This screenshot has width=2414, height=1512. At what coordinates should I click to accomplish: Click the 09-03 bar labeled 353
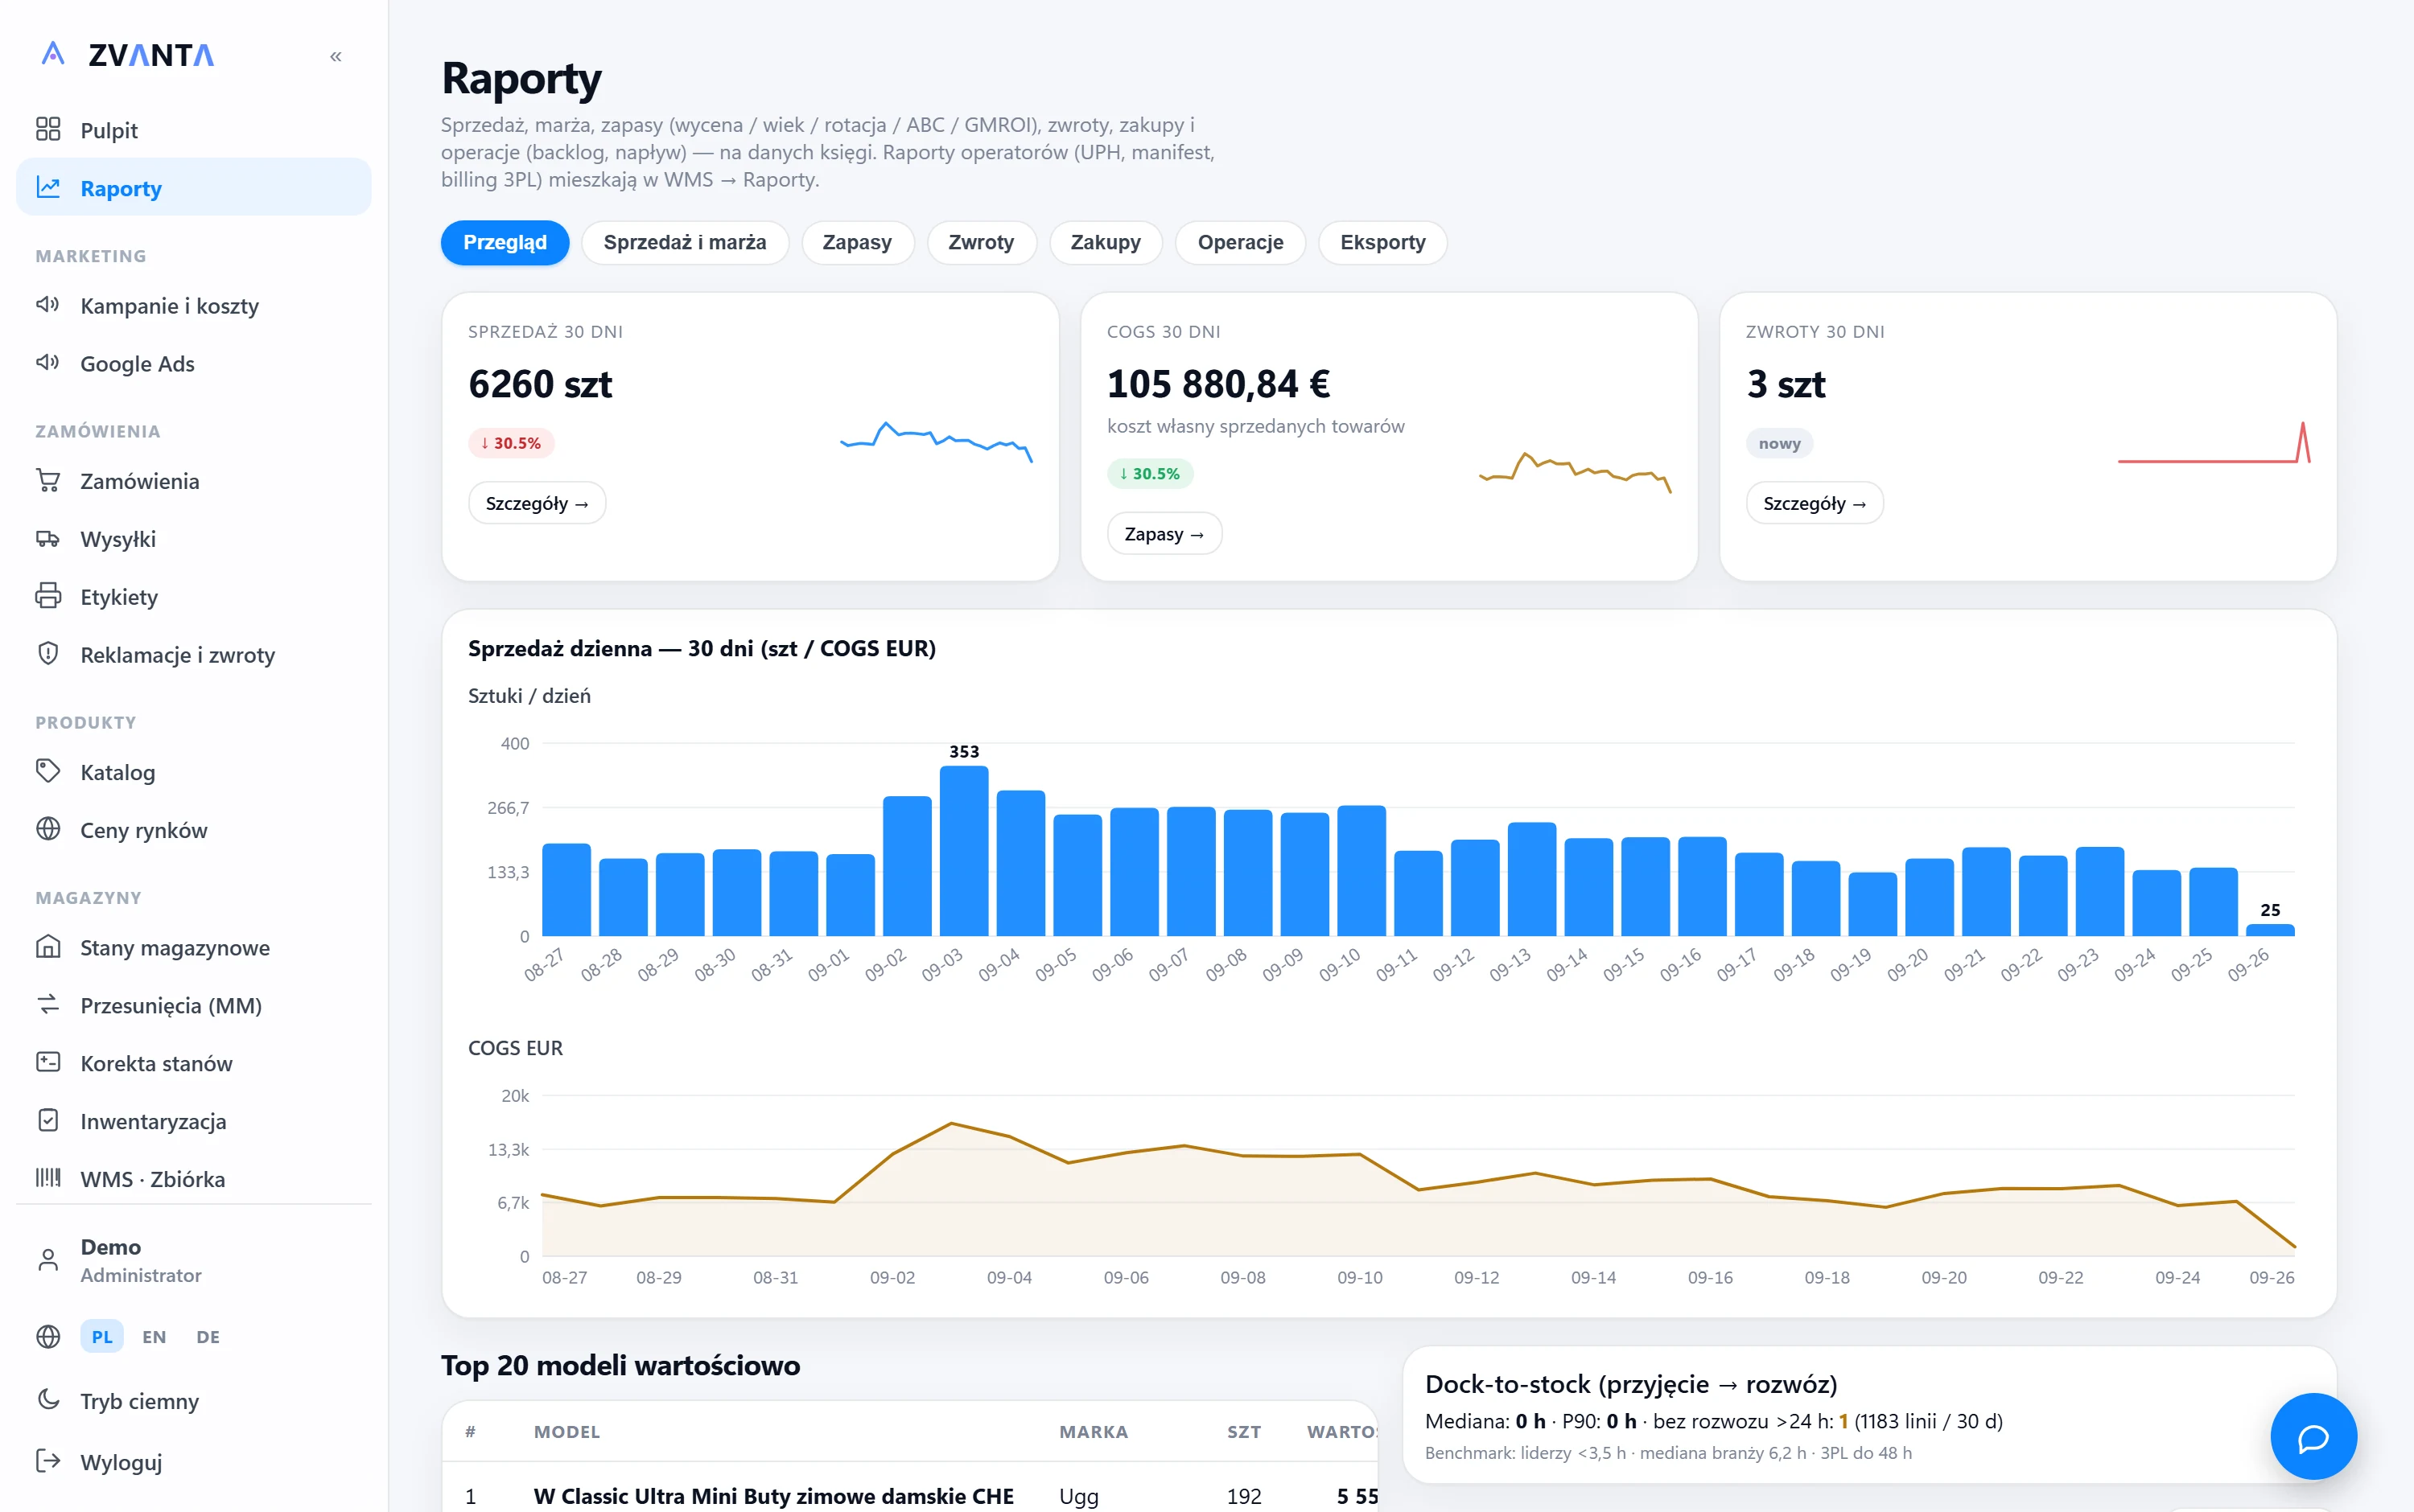tap(965, 851)
